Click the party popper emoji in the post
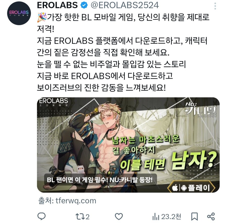The width and height of the screenshot is (227, 223). click(x=42, y=17)
